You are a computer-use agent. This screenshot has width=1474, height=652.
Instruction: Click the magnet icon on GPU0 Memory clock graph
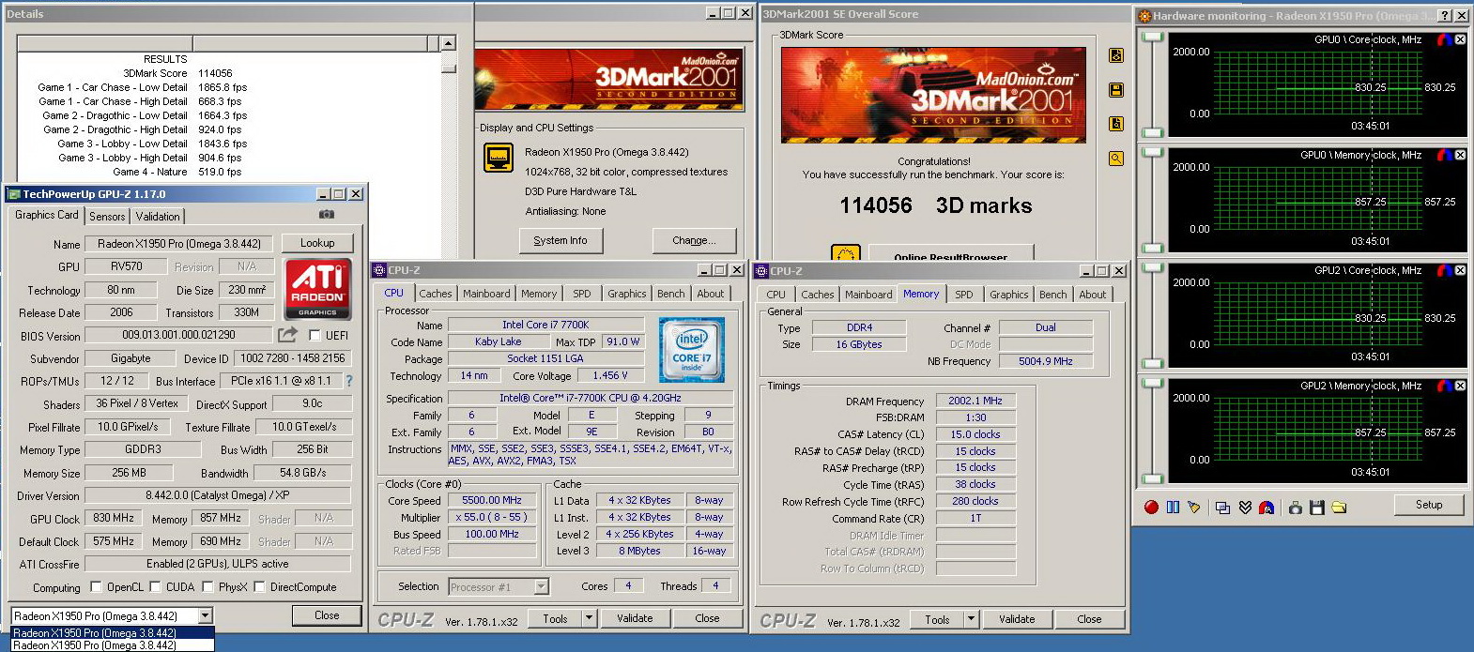coord(1445,155)
